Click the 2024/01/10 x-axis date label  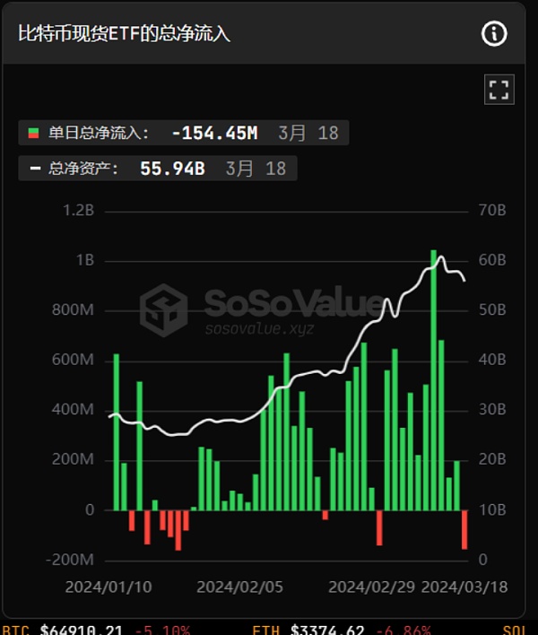point(108,587)
